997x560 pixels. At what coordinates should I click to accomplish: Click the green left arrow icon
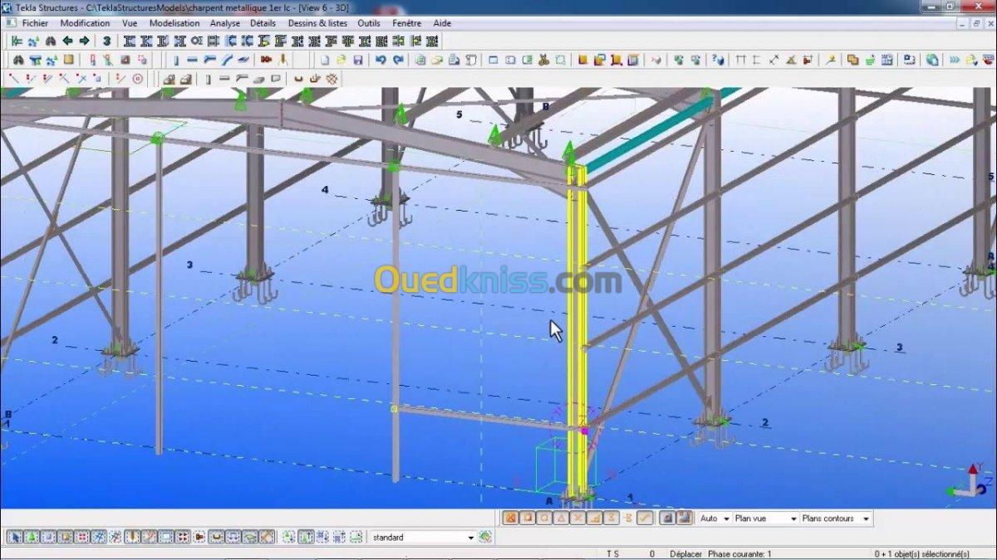pos(67,41)
